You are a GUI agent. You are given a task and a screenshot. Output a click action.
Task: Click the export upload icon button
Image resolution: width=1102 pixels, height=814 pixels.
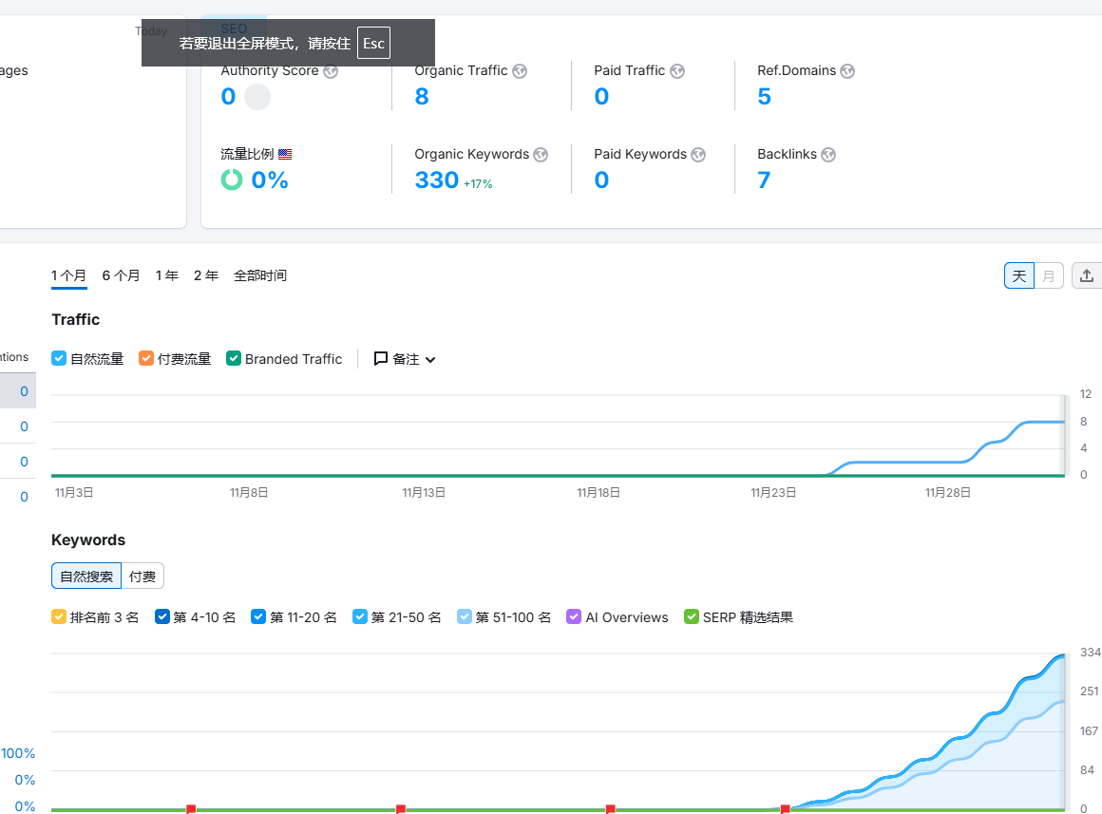pyautogui.click(x=1087, y=276)
